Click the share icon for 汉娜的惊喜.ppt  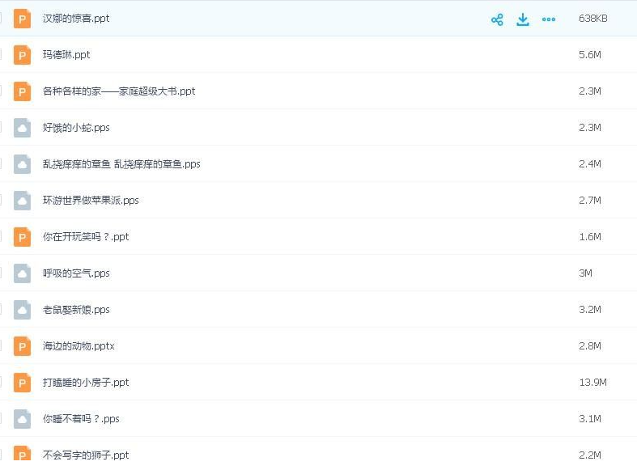click(497, 19)
